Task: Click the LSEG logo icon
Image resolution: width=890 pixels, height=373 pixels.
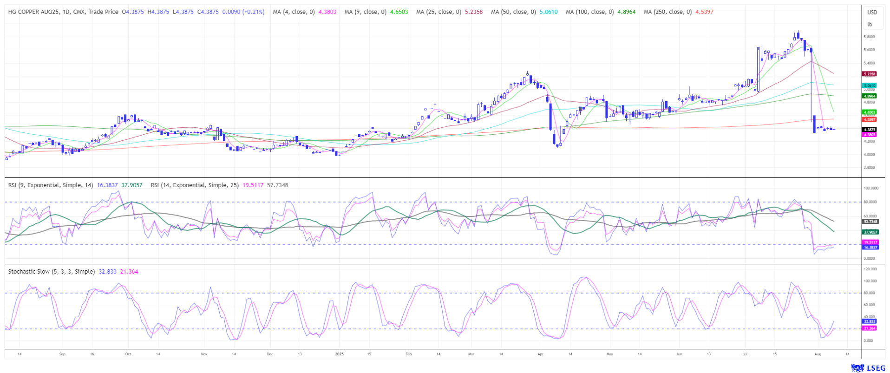Action: pyautogui.click(x=858, y=368)
